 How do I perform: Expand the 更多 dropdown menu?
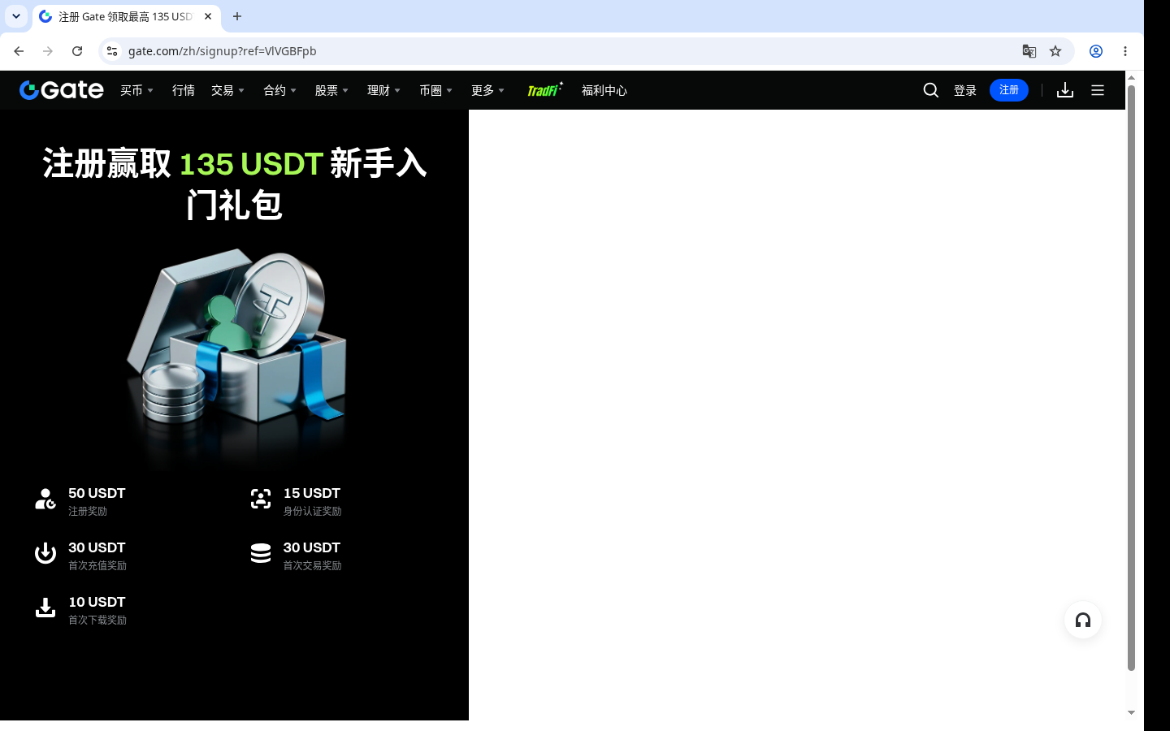coord(488,90)
